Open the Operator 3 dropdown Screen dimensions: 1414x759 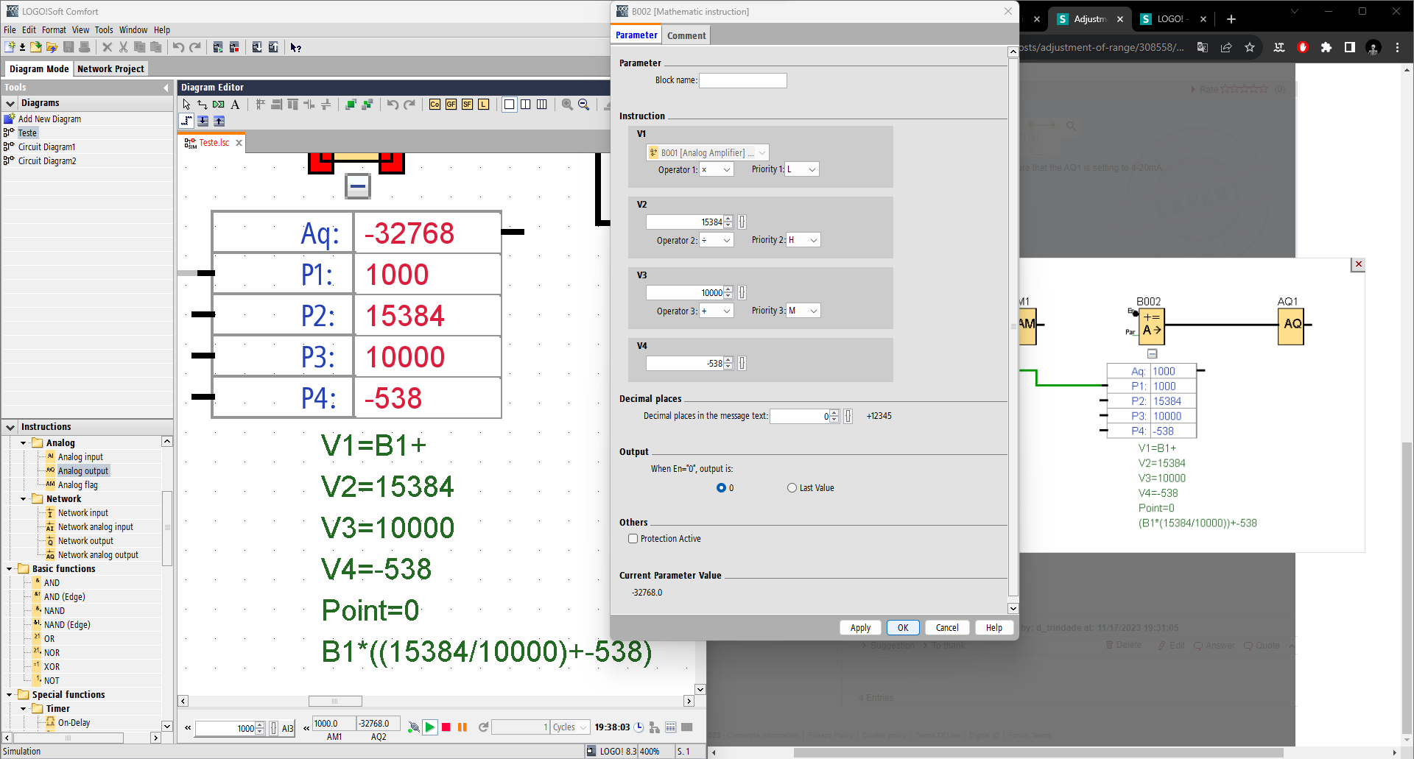[716, 311]
